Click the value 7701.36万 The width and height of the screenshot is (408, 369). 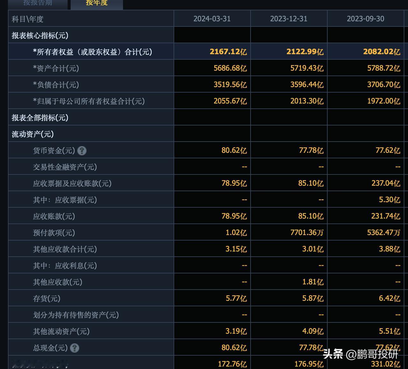pos(307,233)
